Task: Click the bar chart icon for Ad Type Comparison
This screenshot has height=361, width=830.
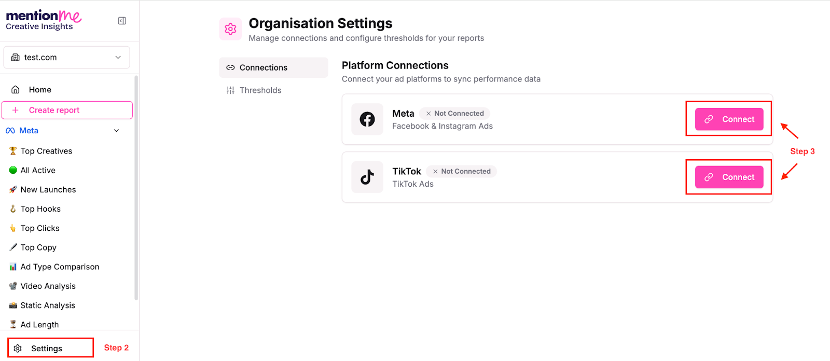Action: (x=12, y=266)
